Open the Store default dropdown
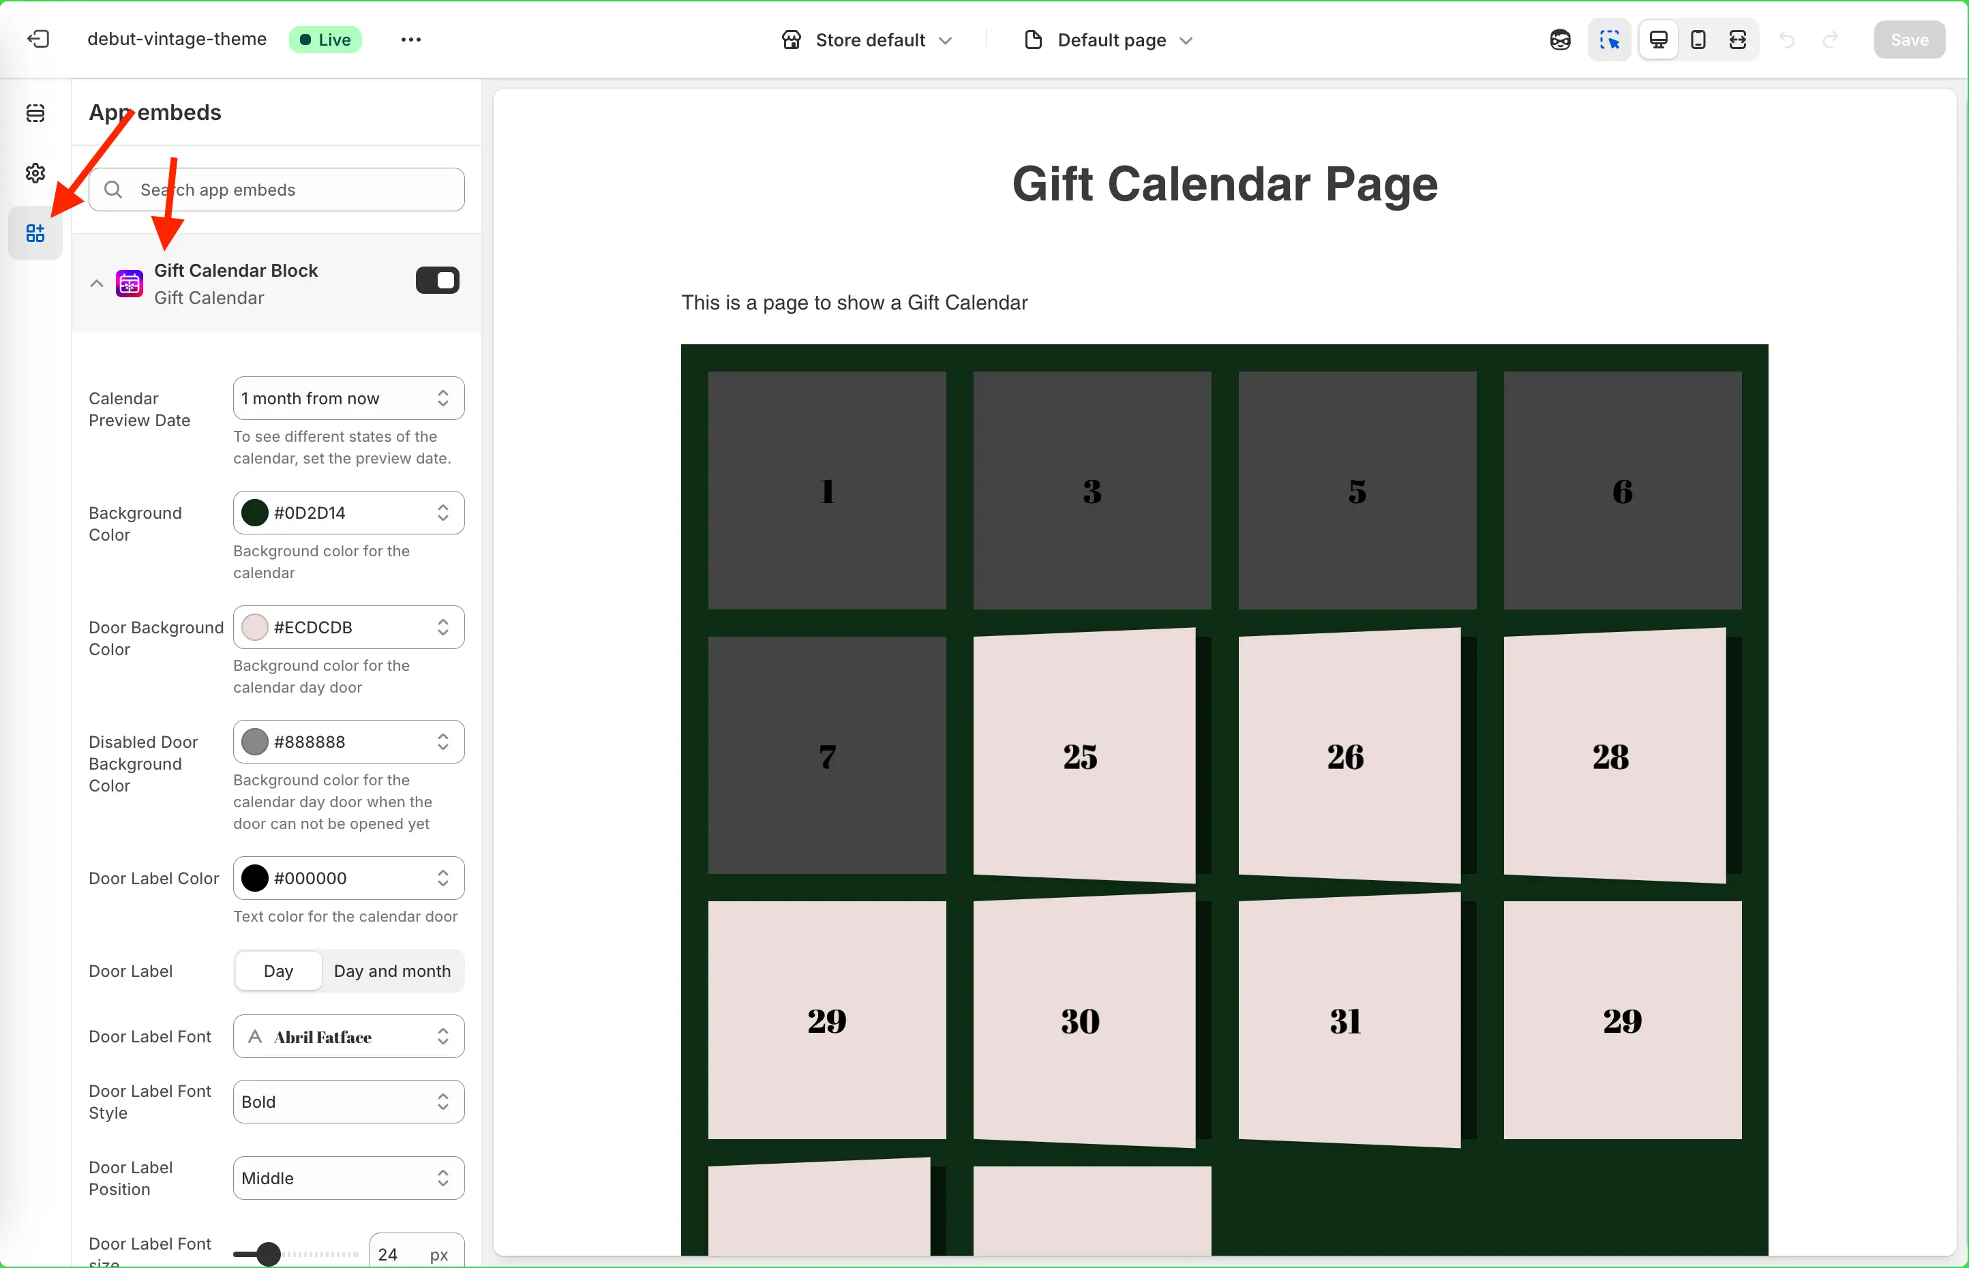The width and height of the screenshot is (1969, 1268). point(867,40)
